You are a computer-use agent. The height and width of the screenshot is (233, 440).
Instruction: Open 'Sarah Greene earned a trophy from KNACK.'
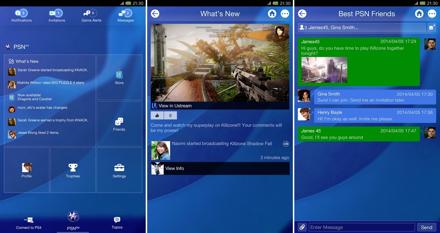click(x=48, y=122)
